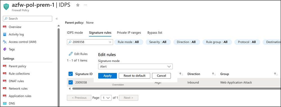Click the Parent policy sidebar icon
The image size is (281, 107).
coord(5,66)
